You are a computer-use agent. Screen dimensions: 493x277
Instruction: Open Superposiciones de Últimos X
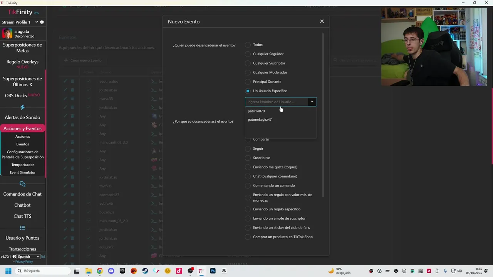(22, 82)
